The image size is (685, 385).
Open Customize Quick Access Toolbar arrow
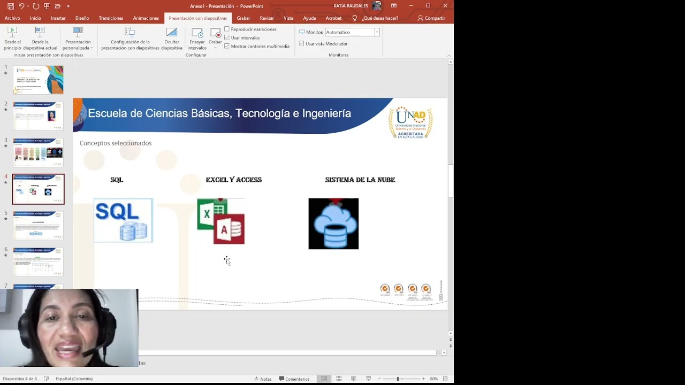pos(68,6)
